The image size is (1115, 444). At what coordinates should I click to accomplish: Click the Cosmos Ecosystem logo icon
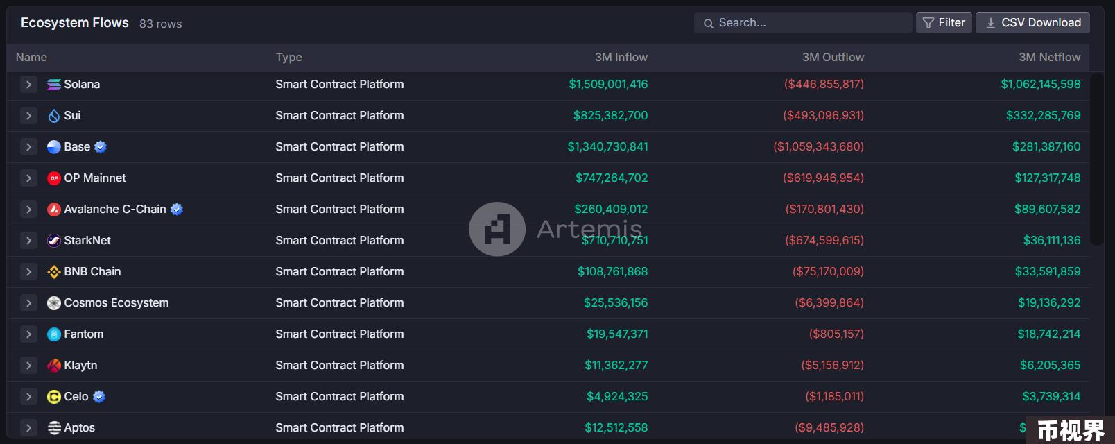click(54, 303)
